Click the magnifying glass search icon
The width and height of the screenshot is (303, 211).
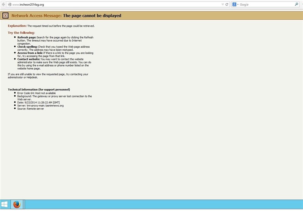tap(296, 5)
